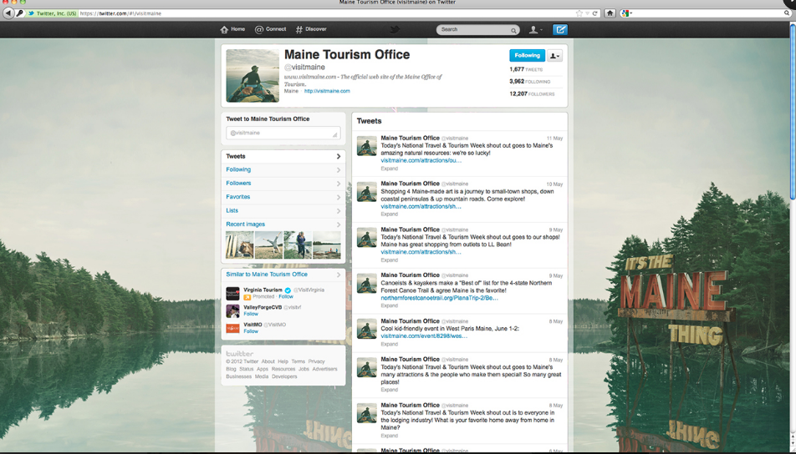Click the key icon beside the back button
The height and width of the screenshot is (454, 796).
pos(20,13)
